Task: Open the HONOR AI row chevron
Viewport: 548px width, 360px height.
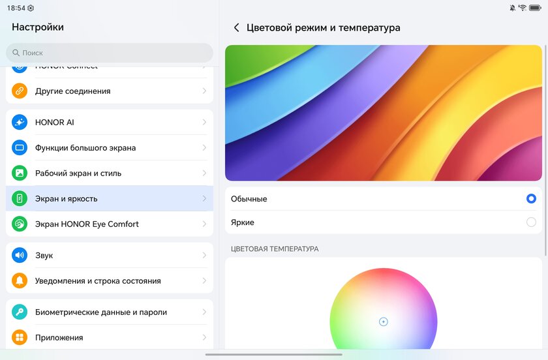Action: coord(204,123)
